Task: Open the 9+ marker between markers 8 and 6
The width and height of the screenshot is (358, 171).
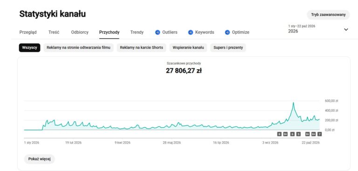Action: point(285,134)
